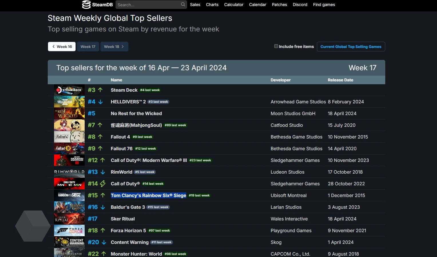Select the Week 17 button
This screenshot has width=437, height=257.
(x=88, y=47)
